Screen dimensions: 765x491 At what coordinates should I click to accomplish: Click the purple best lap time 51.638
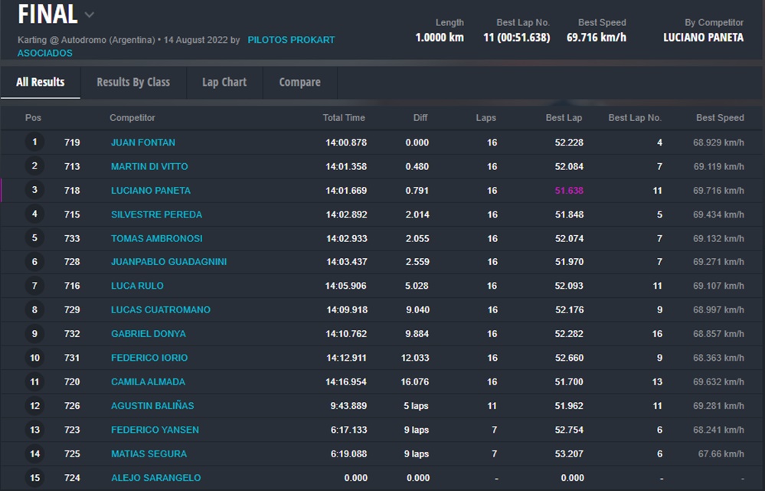click(x=569, y=190)
